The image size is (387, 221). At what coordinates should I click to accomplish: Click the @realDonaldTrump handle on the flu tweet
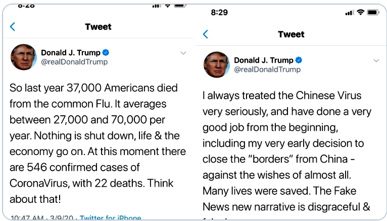click(x=74, y=62)
